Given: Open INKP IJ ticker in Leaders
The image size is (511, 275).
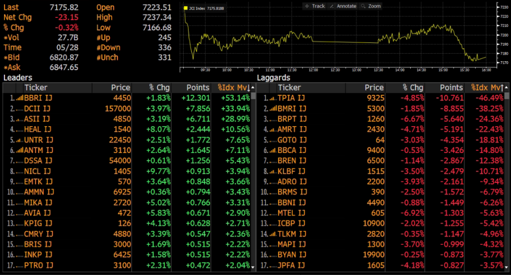Looking at the screenshot, I should point(38,255).
